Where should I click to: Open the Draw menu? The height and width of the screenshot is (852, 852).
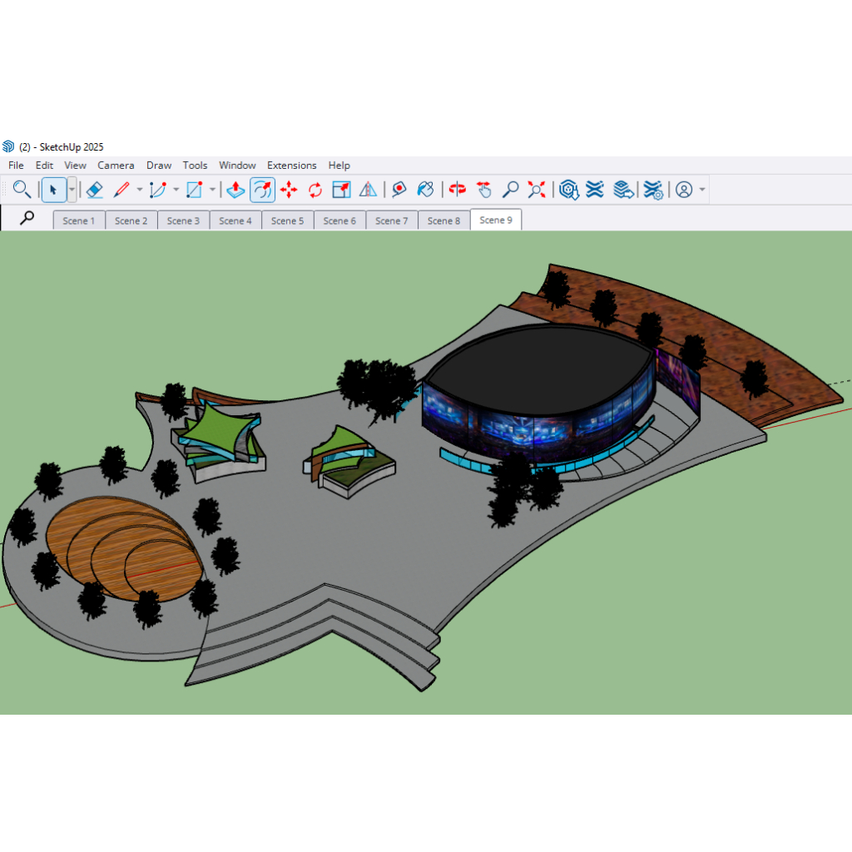coord(159,166)
